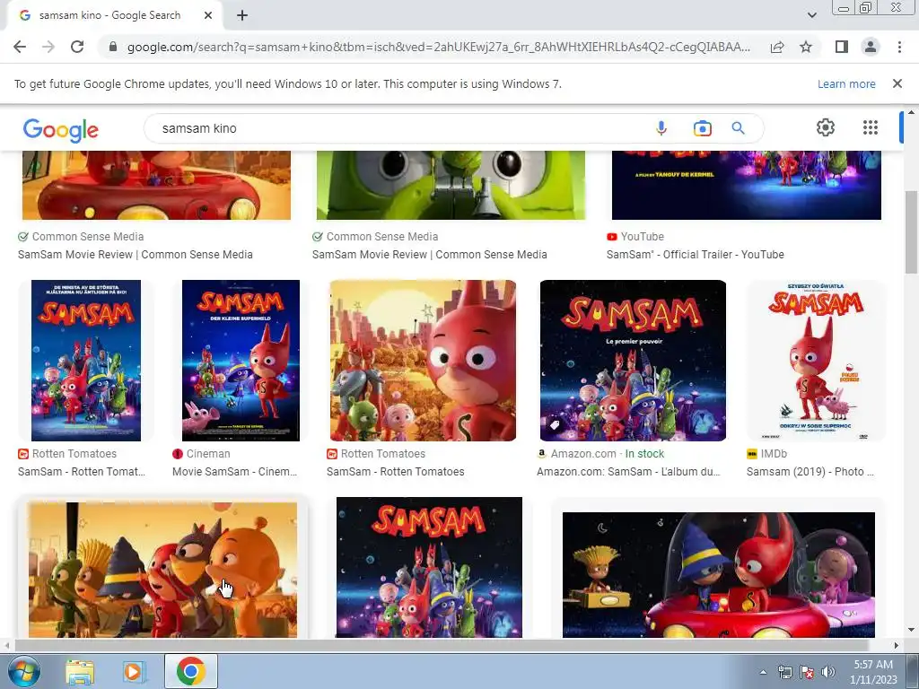Click the address bar URL
Viewport: 919px width, 689px height.
click(438, 47)
